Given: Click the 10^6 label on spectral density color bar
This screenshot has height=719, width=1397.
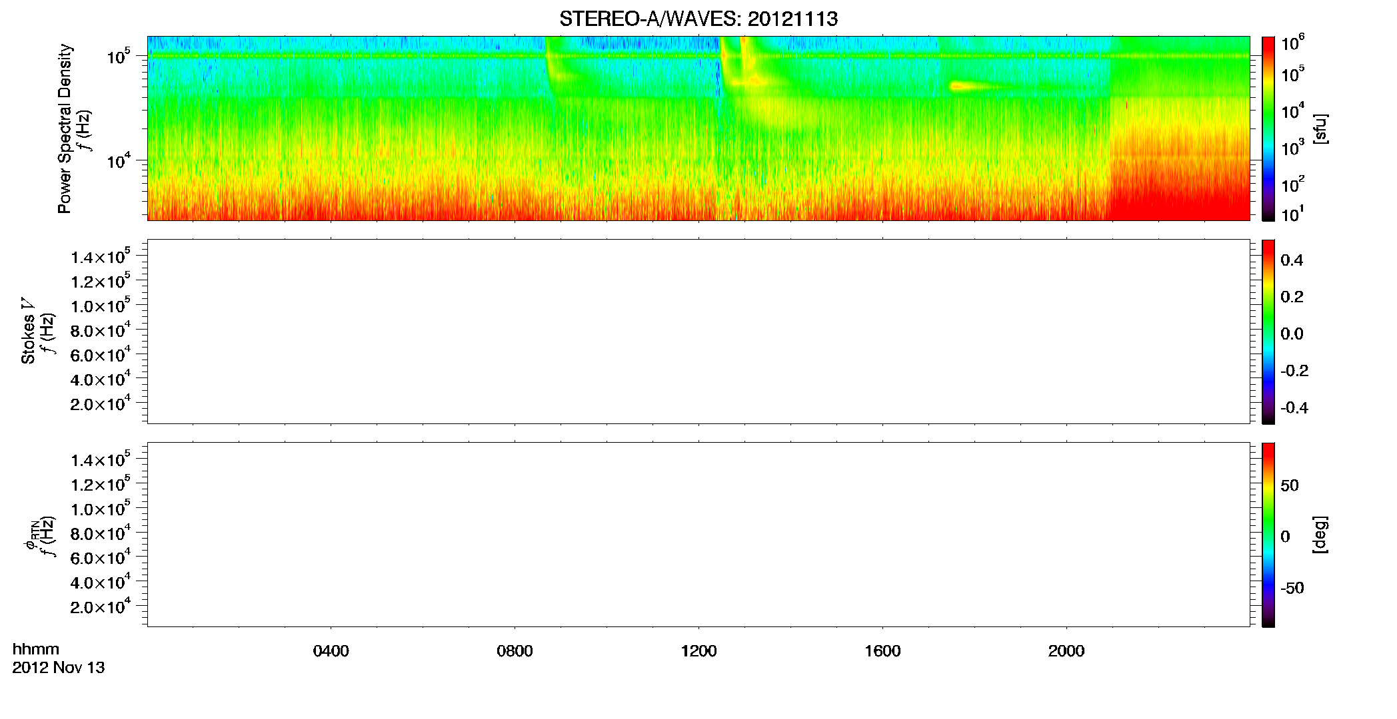Looking at the screenshot, I should coord(1293,43).
